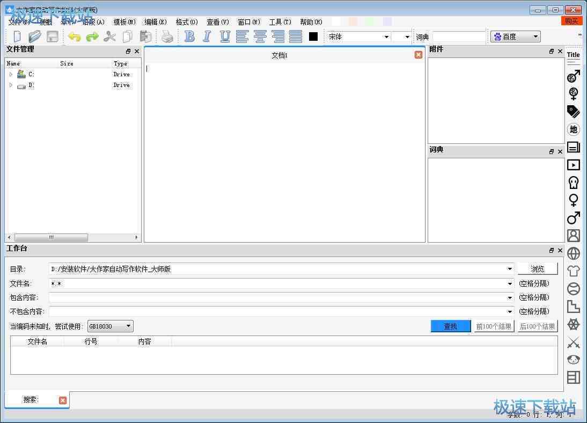Click the baseball icon in the sidebar
The width and height of the screenshot is (587, 423).
573,289
